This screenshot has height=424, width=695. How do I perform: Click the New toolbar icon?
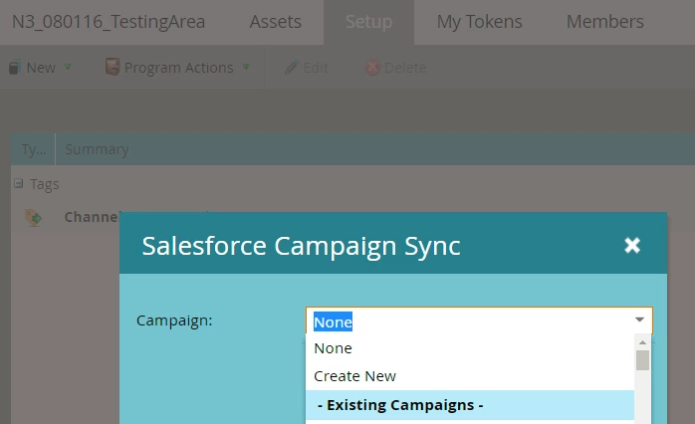coord(14,68)
